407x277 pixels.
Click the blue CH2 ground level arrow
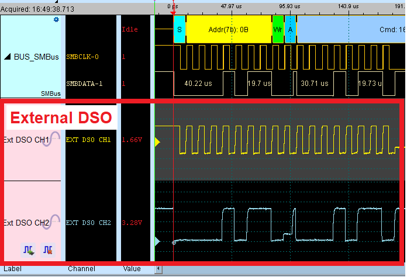tap(157, 241)
